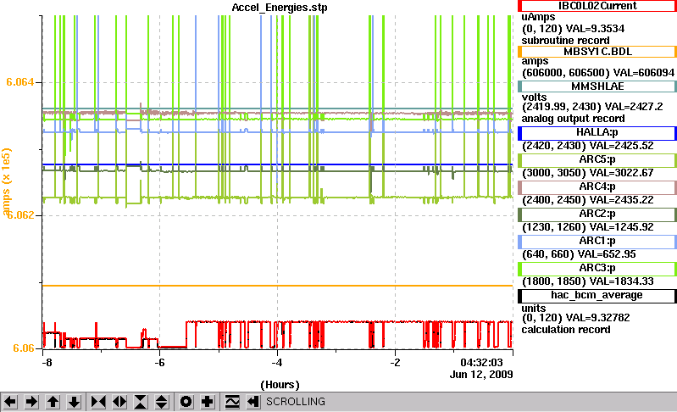Click the VAL=9.3534 range text
The height and width of the screenshot is (412, 677).
click(595, 29)
